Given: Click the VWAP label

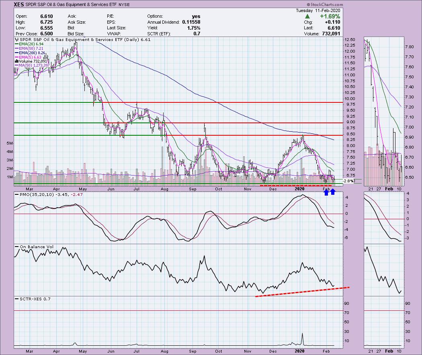Looking at the screenshot, I should pyautogui.click(x=114, y=34).
